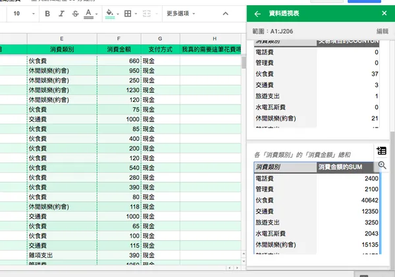Viewport: 395px width, 277px height.
Task: Open the text color picker
Action: 88,14
